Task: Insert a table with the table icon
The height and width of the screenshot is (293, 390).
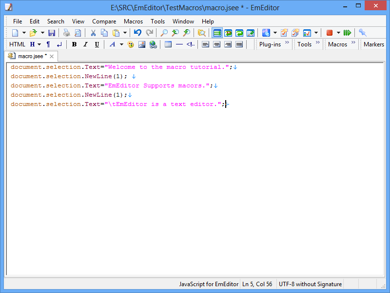Action: tap(168, 44)
